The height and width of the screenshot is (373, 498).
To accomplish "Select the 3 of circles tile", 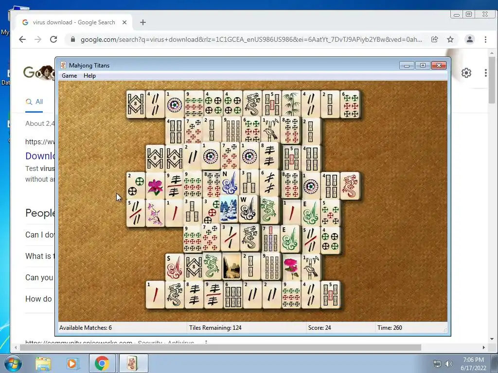I will [211, 212].
